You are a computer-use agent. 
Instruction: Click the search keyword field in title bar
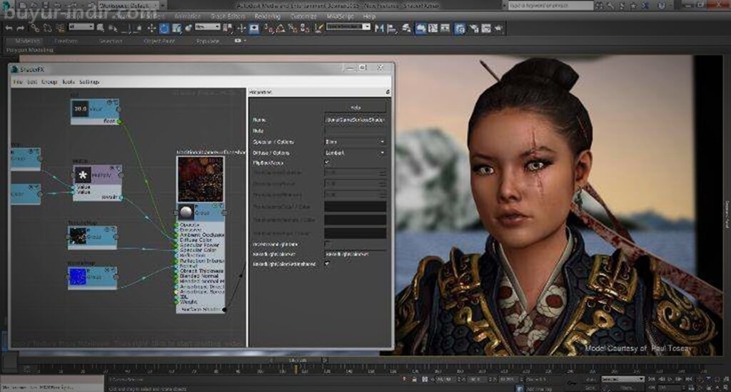[550, 6]
